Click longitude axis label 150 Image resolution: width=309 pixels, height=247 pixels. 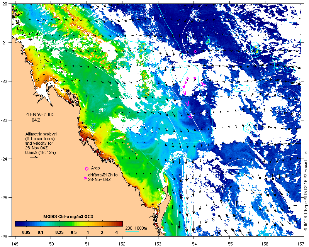tap(51, 244)
